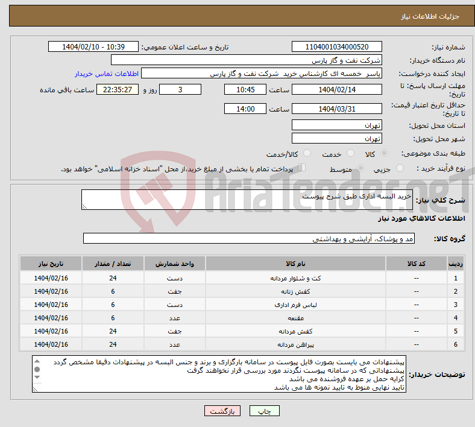Click the شرح کلی نیاز description textarea
475x427 pixels.
tap(247, 200)
